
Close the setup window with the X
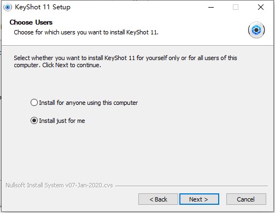point(261,7)
